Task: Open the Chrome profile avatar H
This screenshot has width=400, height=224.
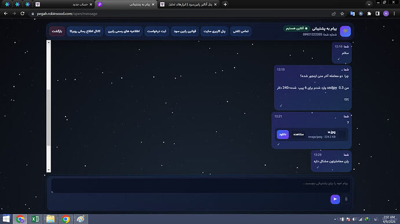Action: coord(386,14)
